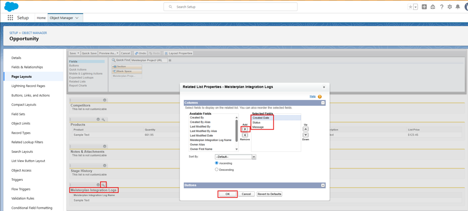Open the Trailhead guidance icon
468x211 pixels.
coord(433,7)
